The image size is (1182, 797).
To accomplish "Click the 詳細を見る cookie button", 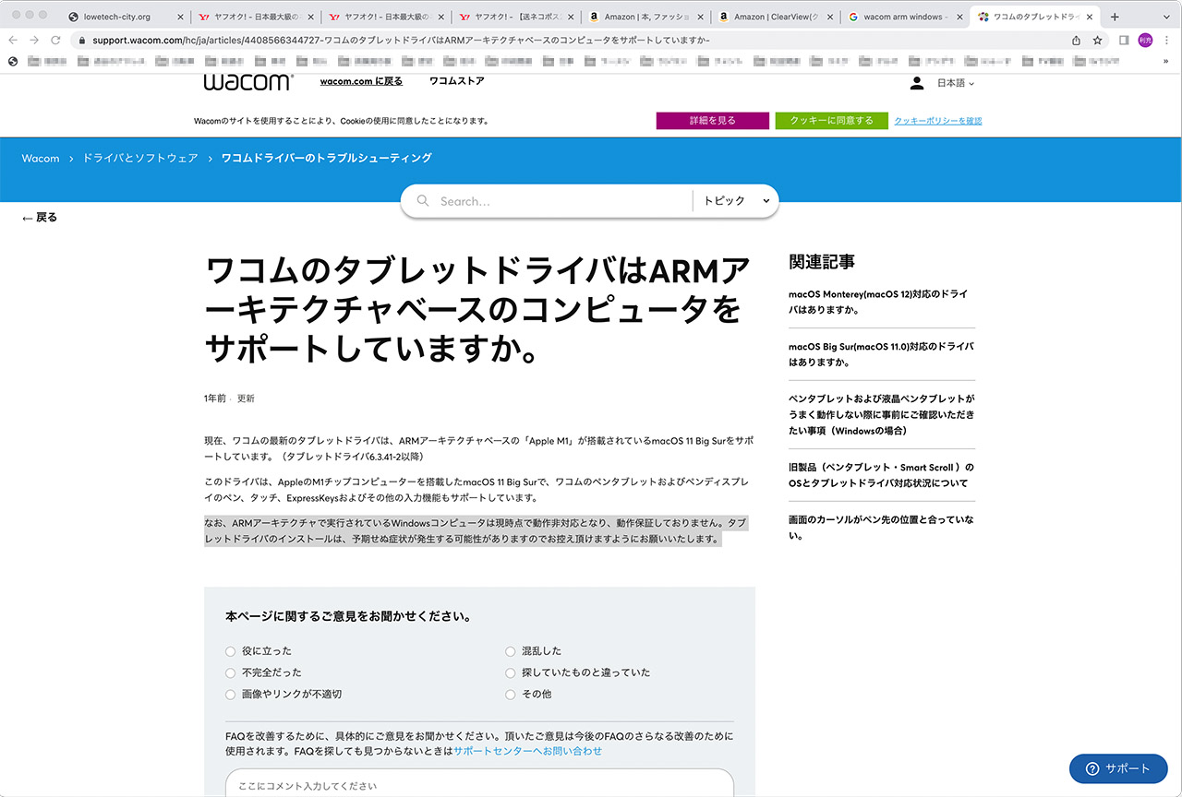I will 712,121.
